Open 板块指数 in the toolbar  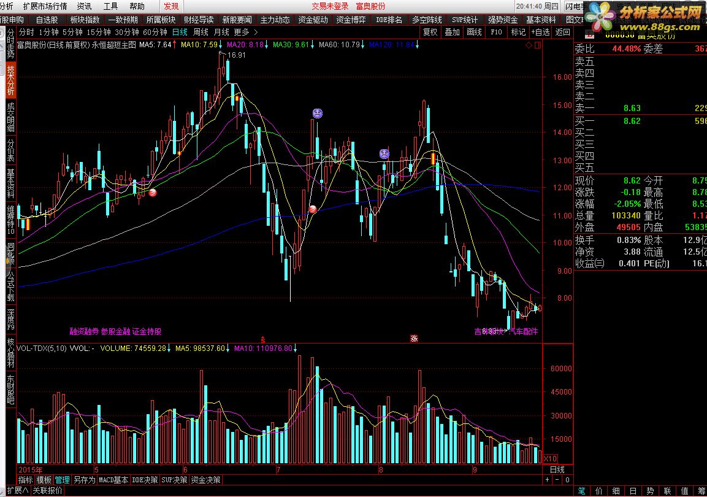click(85, 20)
